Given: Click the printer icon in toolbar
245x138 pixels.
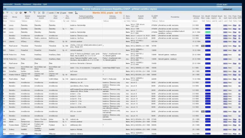Looking at the screenshot, I should pyautogui.click(x=25, y=13).
